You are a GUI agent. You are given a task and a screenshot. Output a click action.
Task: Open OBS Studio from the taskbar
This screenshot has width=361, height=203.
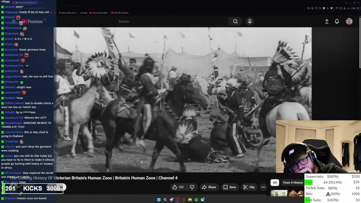click(184, 200)
